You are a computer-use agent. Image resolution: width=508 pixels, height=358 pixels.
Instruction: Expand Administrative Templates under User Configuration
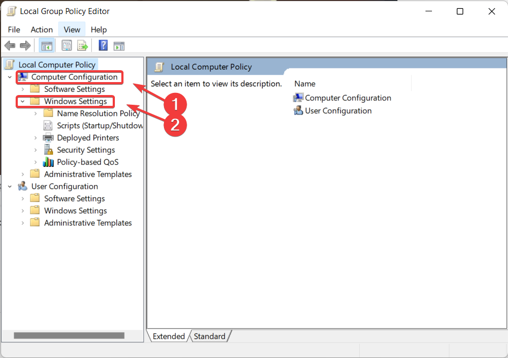tap(22, 223)
